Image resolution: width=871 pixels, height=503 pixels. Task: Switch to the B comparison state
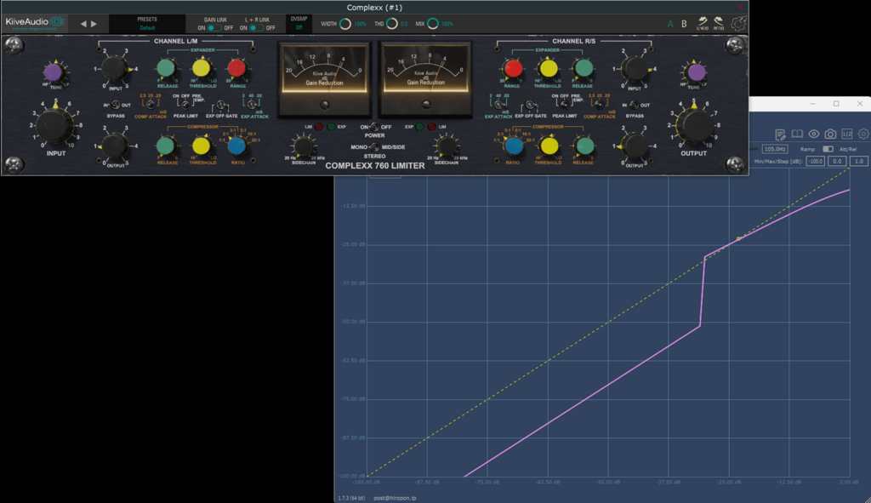(684, 24)
